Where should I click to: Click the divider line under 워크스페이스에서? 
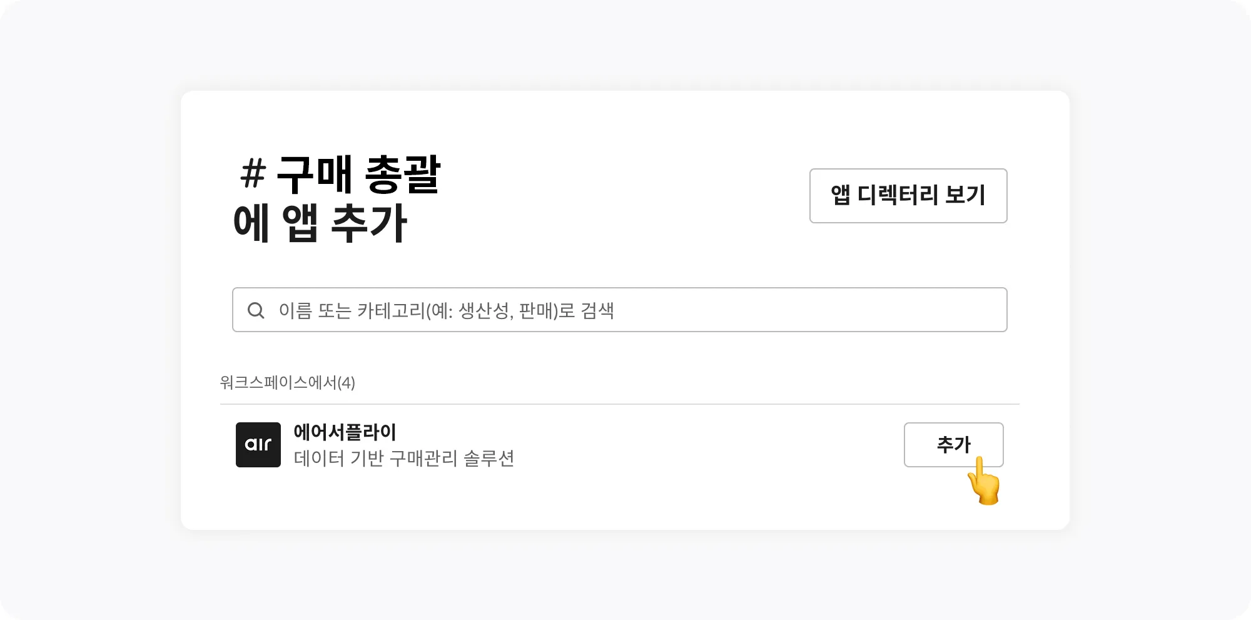[619, 404]
